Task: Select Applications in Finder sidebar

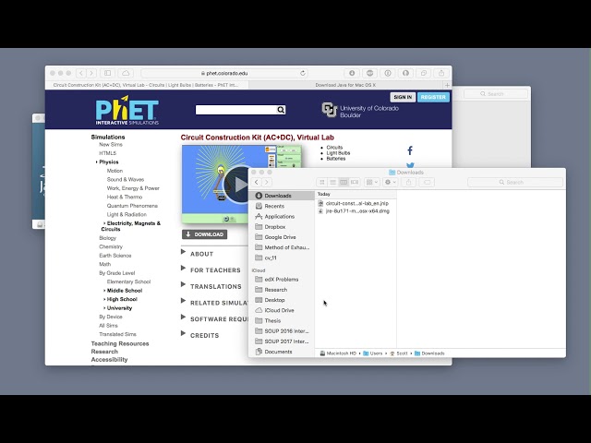Action: coord(281,216)
